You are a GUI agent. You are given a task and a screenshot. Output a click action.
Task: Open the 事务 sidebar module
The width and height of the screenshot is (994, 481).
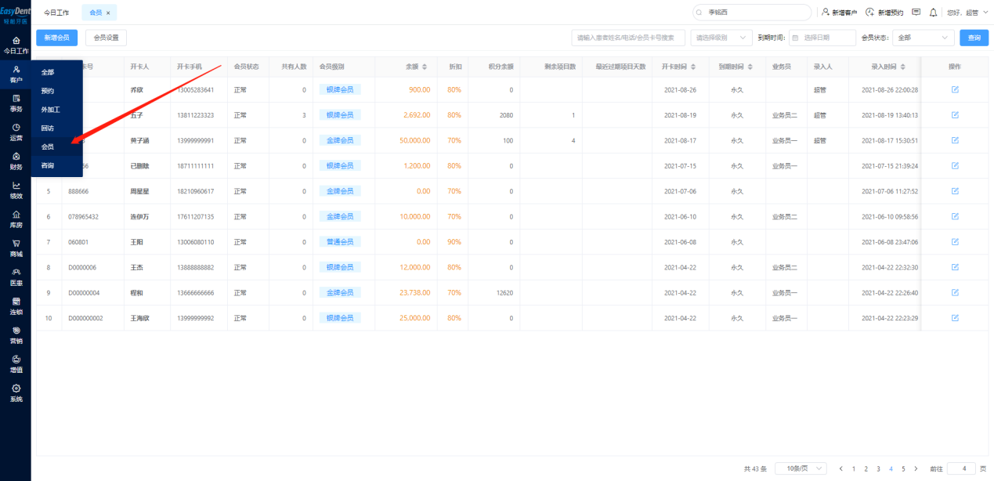[x=16, y=103]
